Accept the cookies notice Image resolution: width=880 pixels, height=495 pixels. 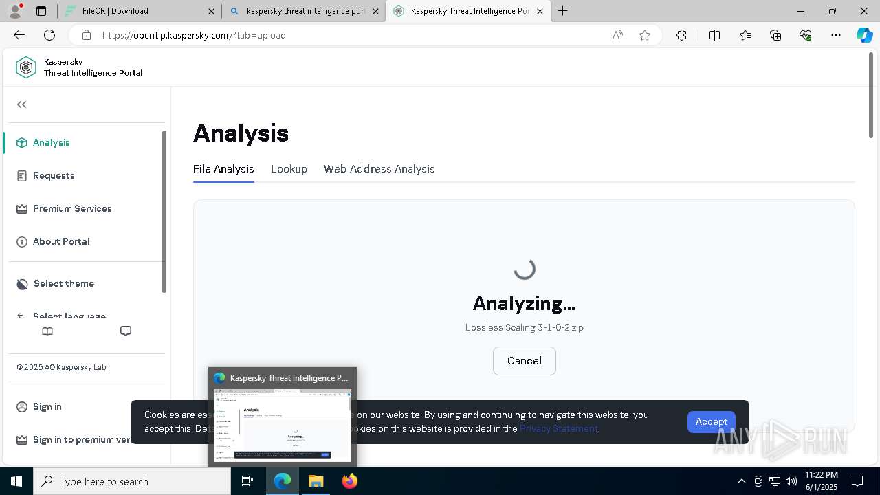(712, 421)
